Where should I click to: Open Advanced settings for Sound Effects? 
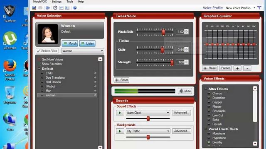pos(181,113)
